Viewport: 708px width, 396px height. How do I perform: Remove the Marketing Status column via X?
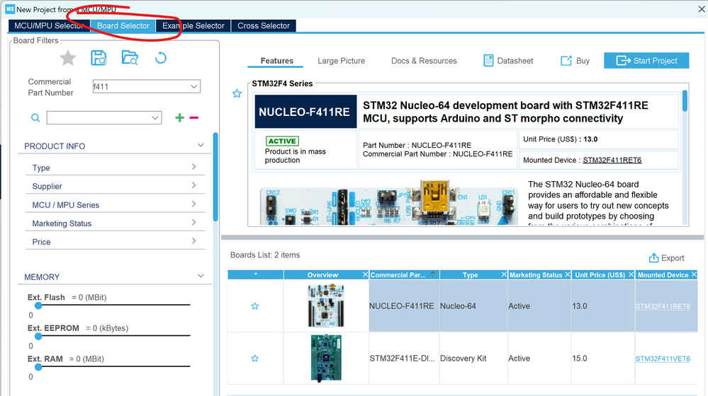click(x=568, y=274)
